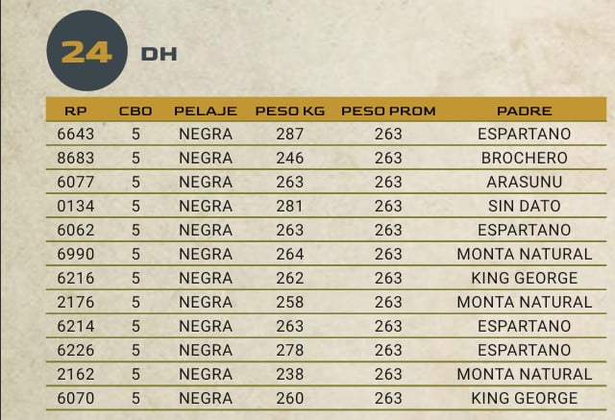Click the weight value 287

[289, 134]
